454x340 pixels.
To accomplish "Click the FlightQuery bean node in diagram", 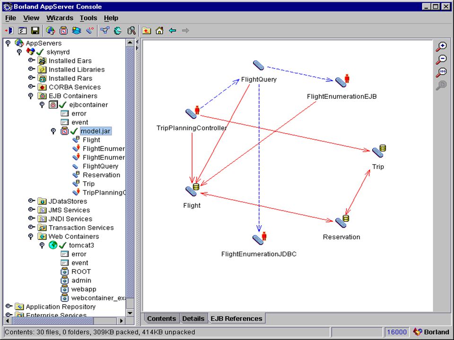I will 258,65.
